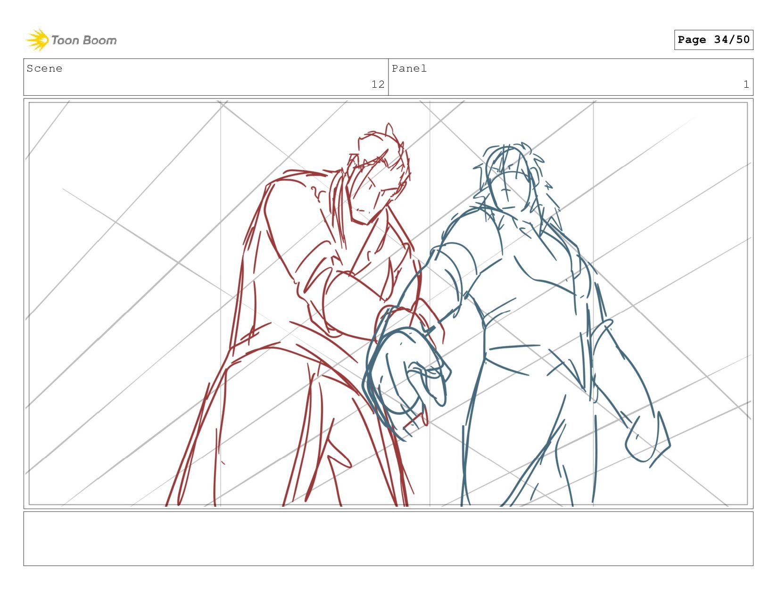Select the panel number 1
This screenshot has height=601, width=778.
pyautogui.click(x=746, y=84)
